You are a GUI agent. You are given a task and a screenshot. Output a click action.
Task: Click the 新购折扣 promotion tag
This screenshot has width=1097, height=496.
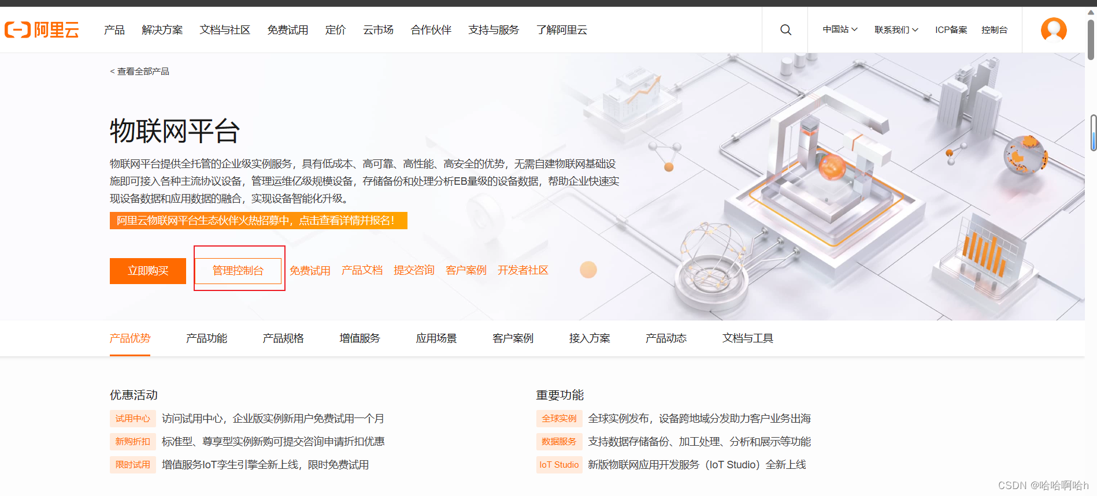point(132,442)
